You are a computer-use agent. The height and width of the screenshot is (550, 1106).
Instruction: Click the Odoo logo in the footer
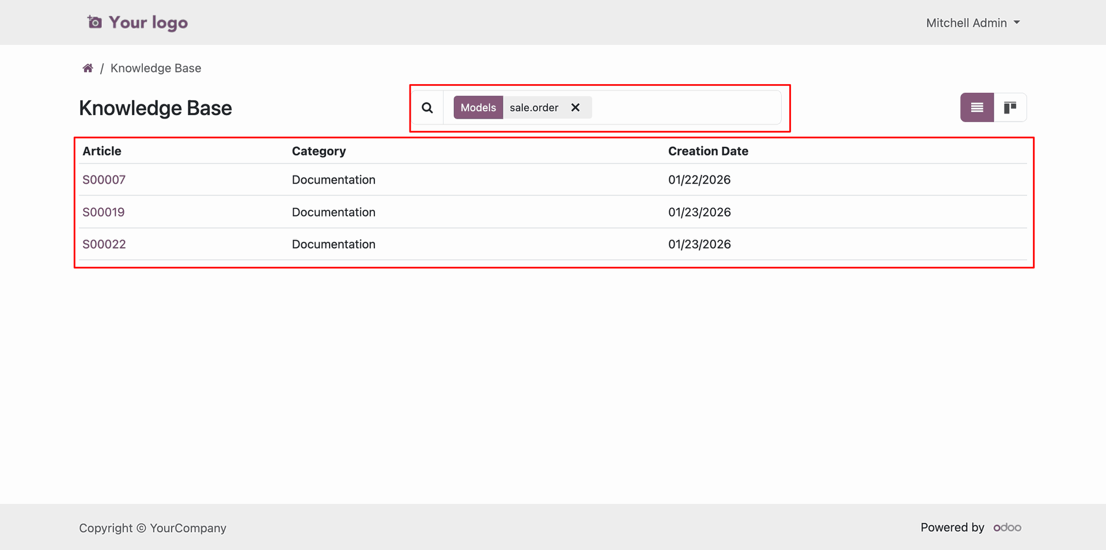point(1007,528)
